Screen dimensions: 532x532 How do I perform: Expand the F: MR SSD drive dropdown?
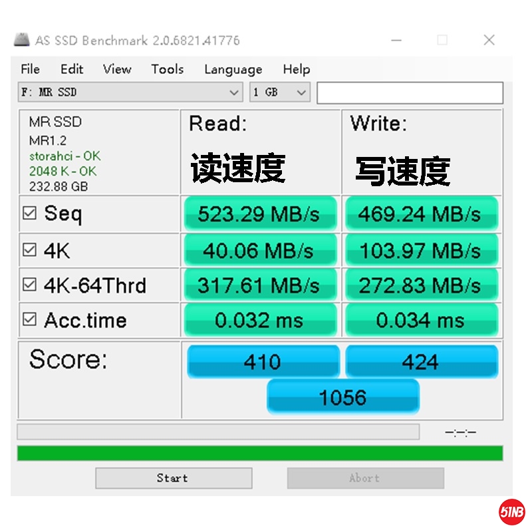(130, 92)
